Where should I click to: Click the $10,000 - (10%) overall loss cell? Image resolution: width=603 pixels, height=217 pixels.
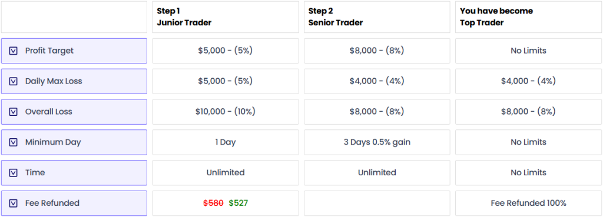point(226,112)
